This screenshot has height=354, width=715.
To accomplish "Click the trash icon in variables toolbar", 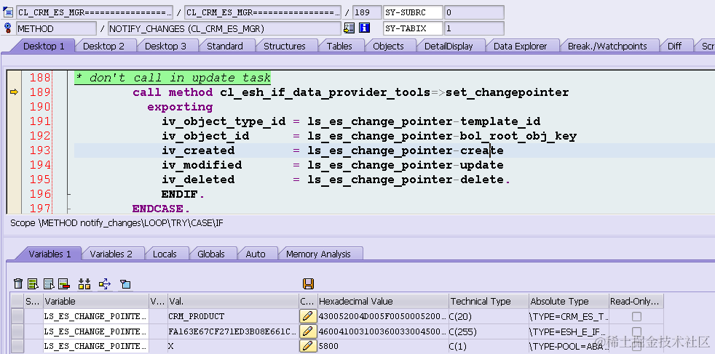I will [17, 284].
